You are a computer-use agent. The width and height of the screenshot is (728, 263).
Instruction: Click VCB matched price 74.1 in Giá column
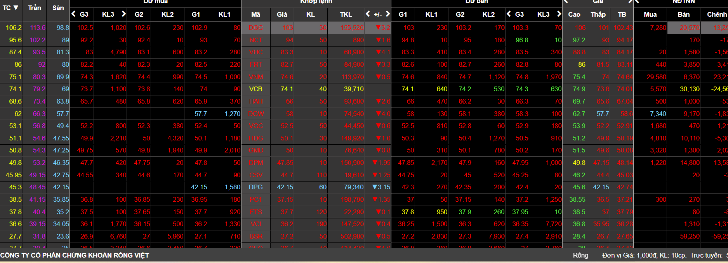(287, 89)
